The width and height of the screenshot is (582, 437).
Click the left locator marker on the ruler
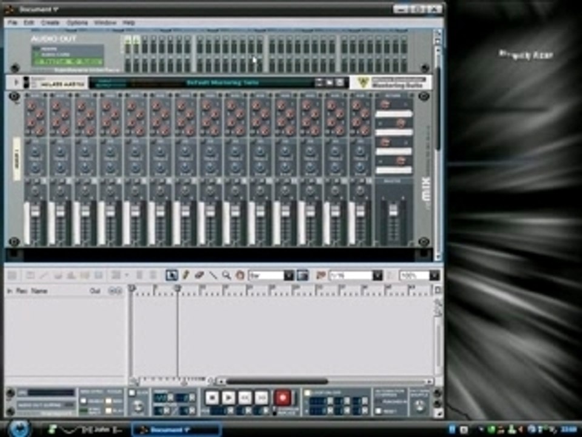pos(132,288)
